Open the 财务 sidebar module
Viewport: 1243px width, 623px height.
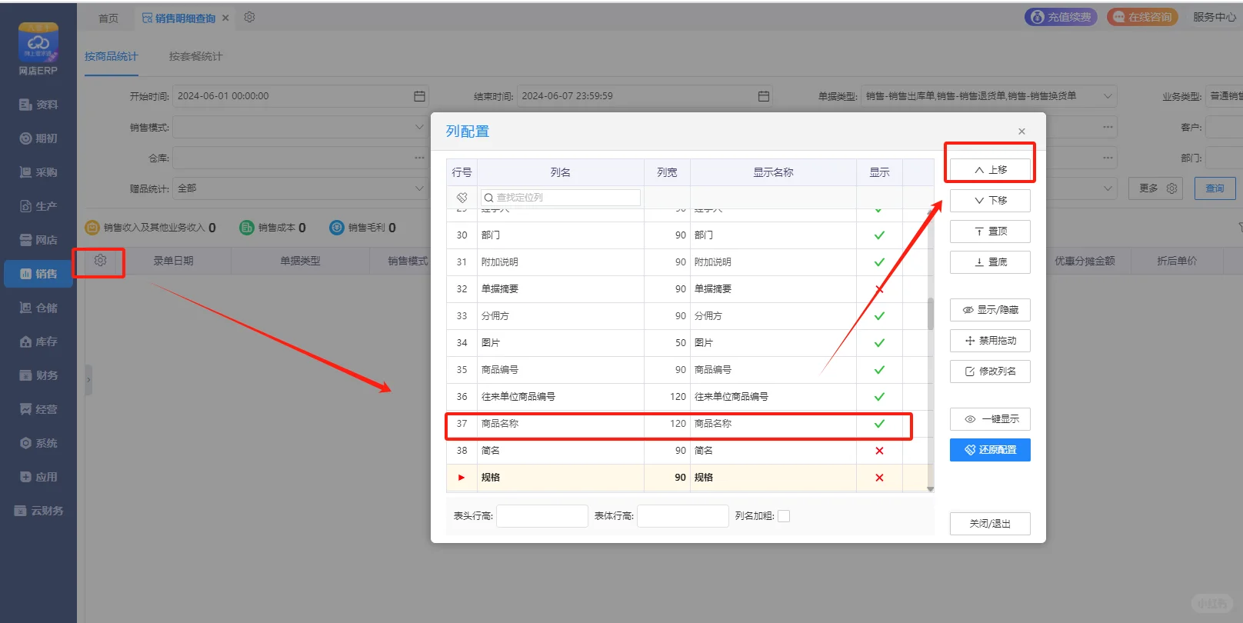[38, 375]
